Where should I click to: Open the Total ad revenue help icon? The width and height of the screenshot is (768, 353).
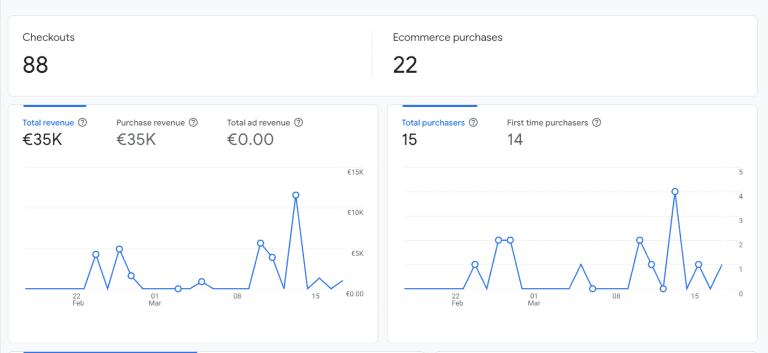298,122
